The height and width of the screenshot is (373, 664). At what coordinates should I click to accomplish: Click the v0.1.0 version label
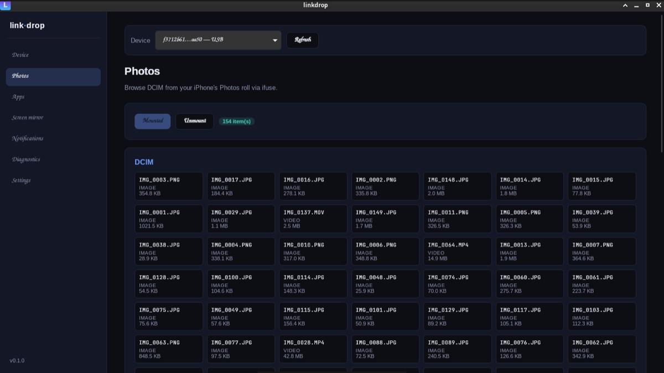point(17,361)
